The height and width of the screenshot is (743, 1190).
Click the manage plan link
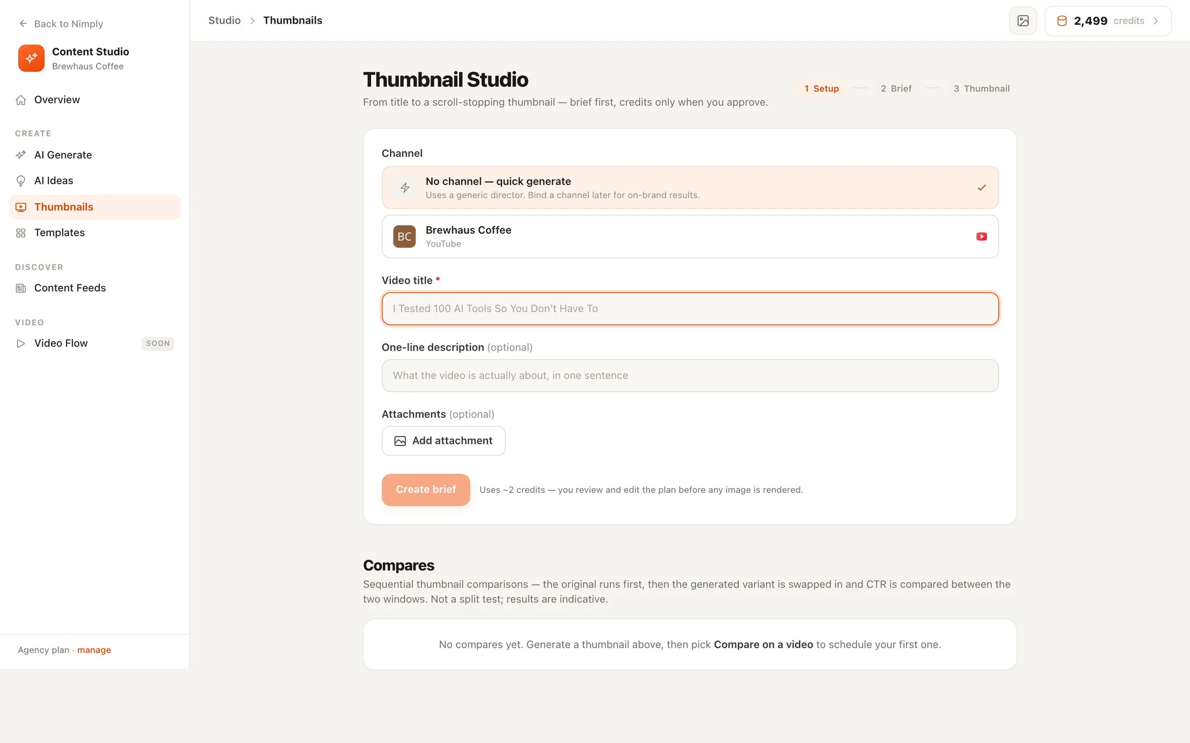94,650
